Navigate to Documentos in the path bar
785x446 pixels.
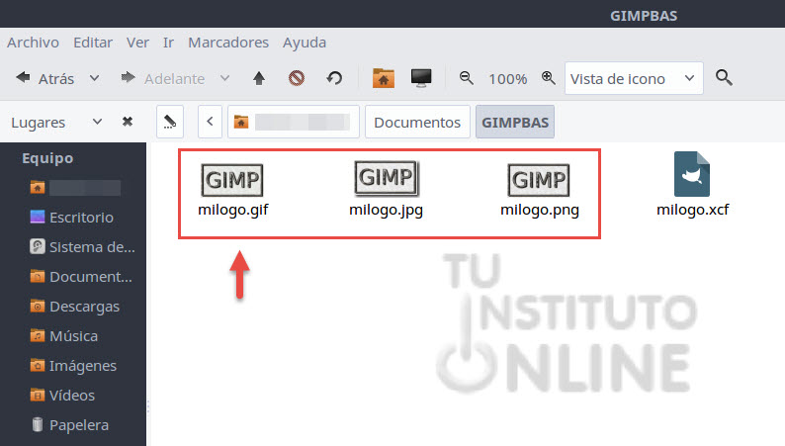pyautogui.click(x=417, y=123)
